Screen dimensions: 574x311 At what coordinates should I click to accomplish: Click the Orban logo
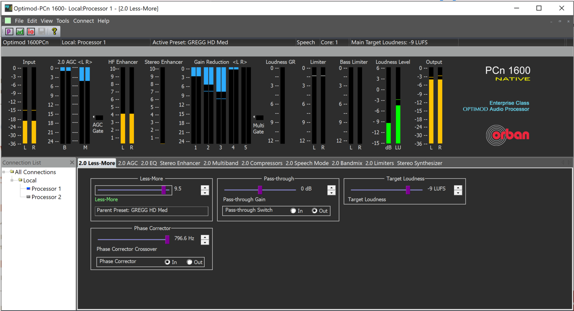click(508, 135)
